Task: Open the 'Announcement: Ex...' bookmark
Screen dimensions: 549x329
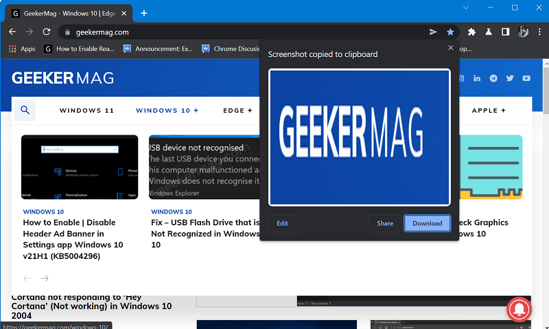Action: point(158,49)
